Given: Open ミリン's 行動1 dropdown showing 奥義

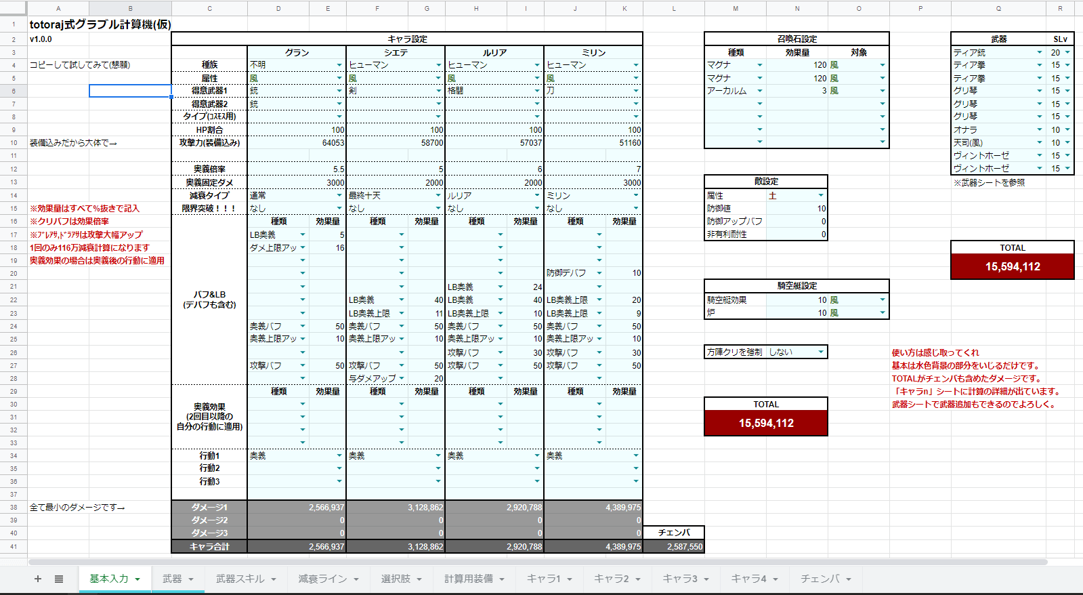Looking at the screenshot, I should pos(636,456).
